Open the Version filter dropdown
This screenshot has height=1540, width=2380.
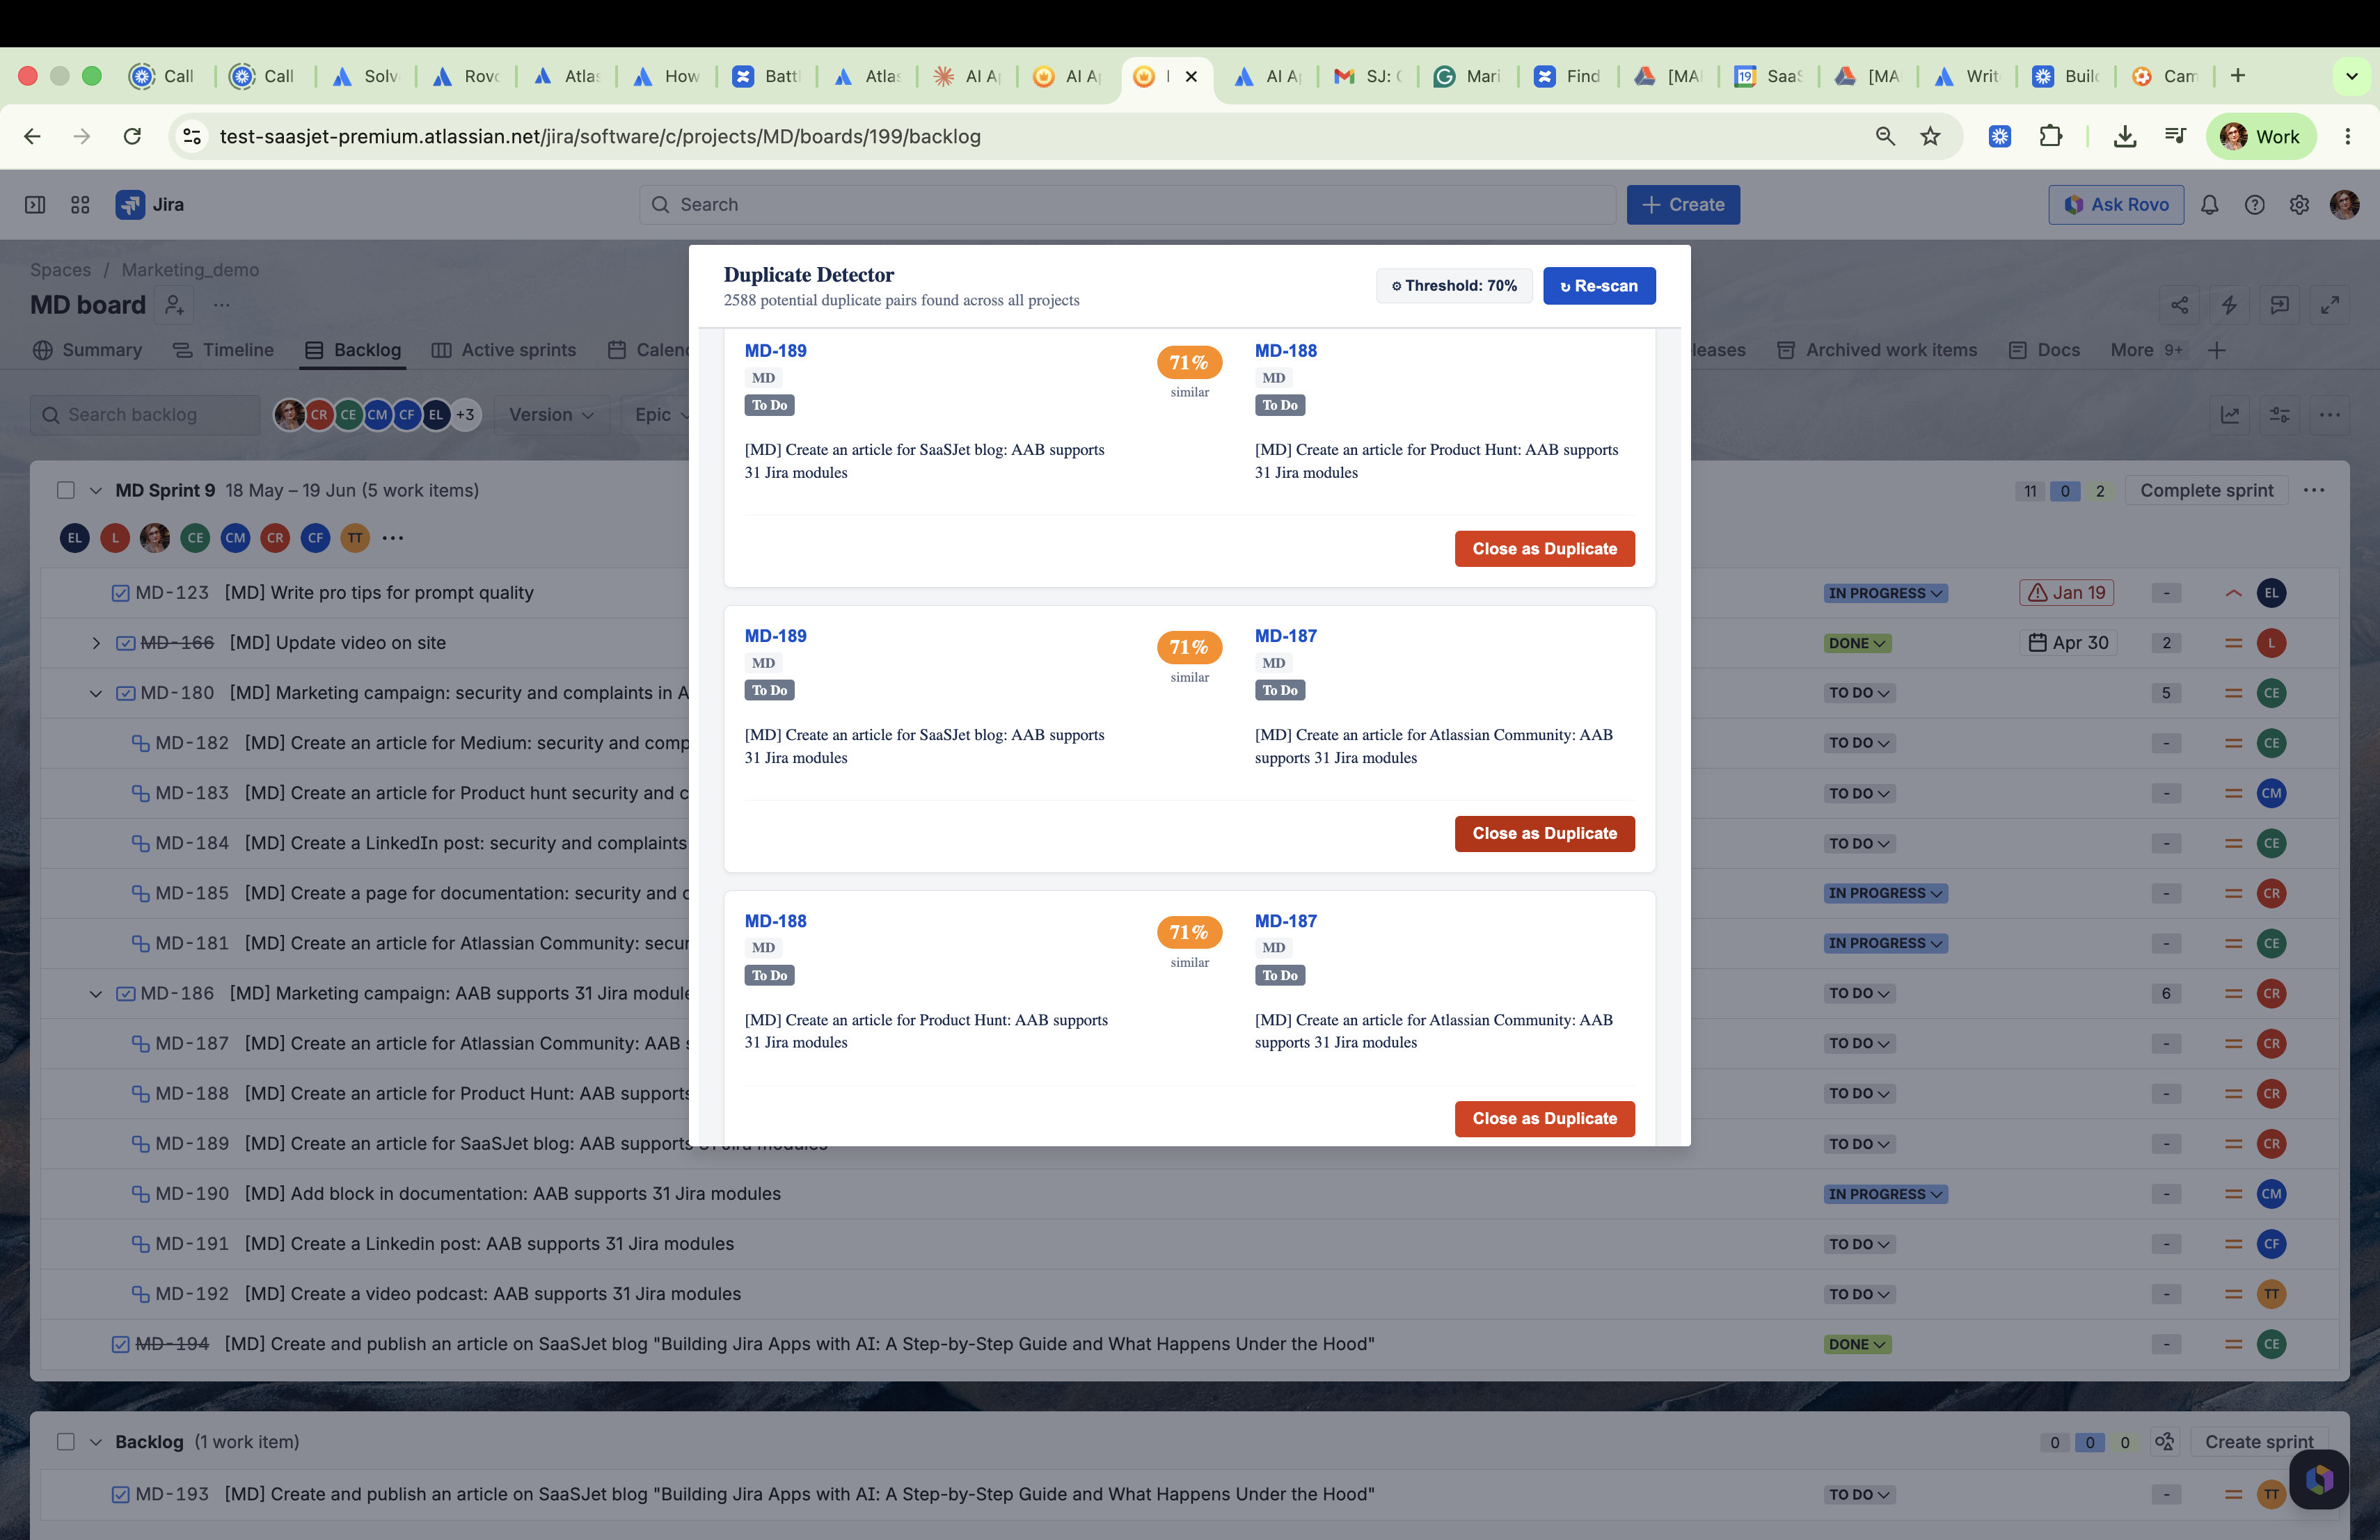[551, 415]
